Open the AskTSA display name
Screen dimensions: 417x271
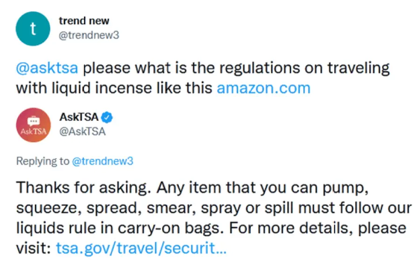[x=79, y=117]
